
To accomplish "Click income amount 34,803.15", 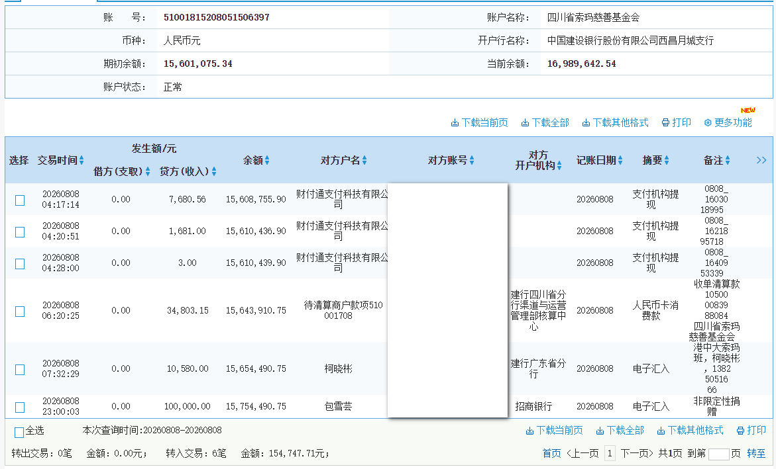I will 188,310.
